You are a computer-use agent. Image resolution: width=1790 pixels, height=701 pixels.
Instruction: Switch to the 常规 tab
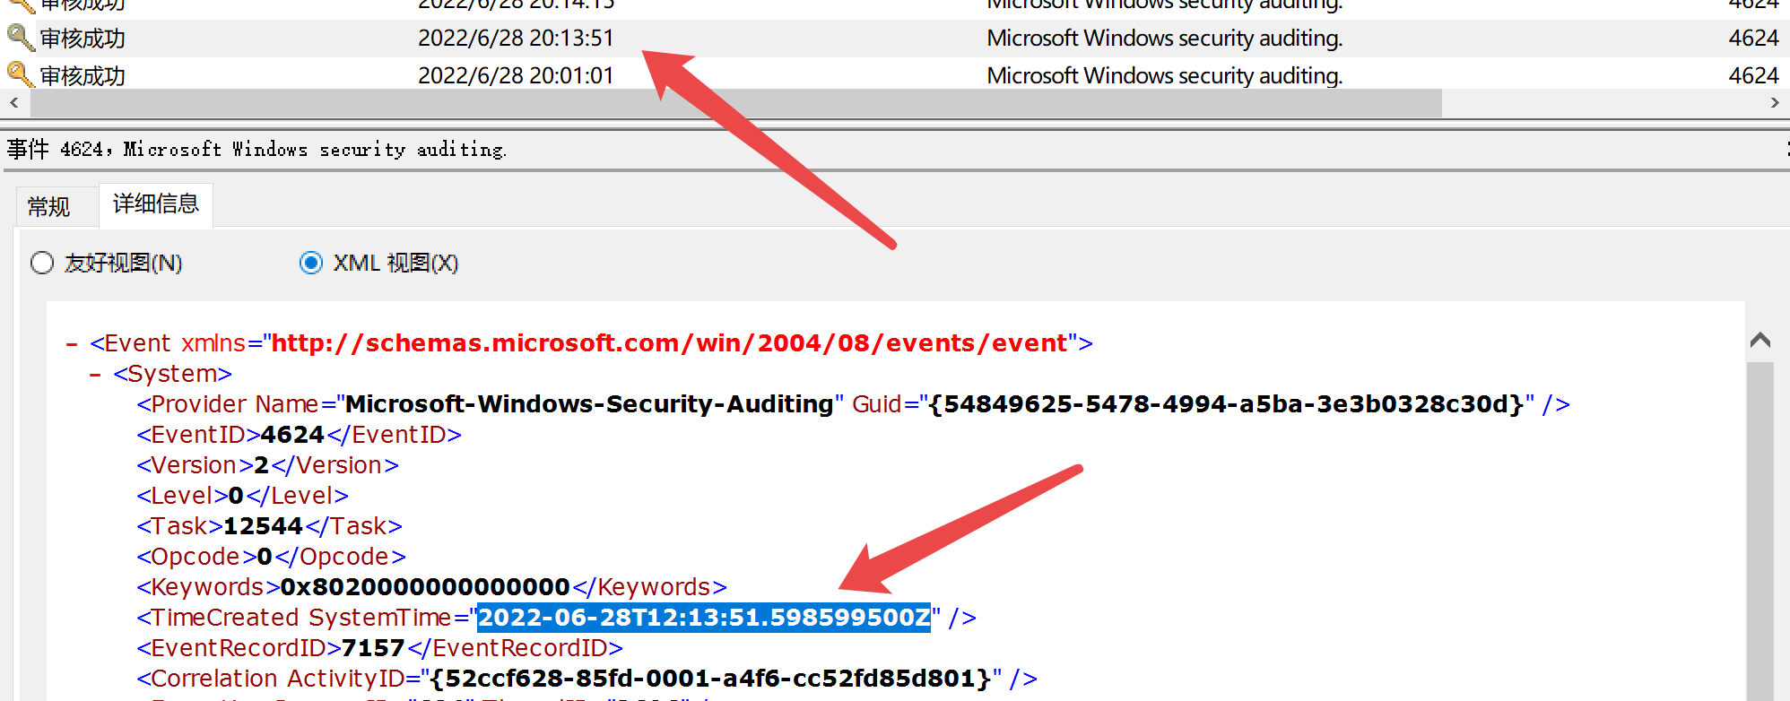tap(48, 207)
